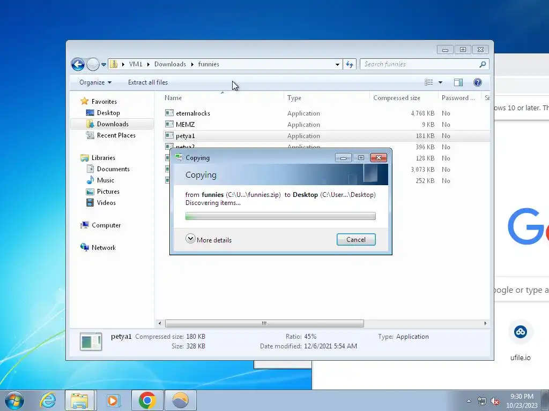Refresh the funnies folder view
Image resolution: width=549 pixels, height=411 pixels.
[x=350, y=64]
